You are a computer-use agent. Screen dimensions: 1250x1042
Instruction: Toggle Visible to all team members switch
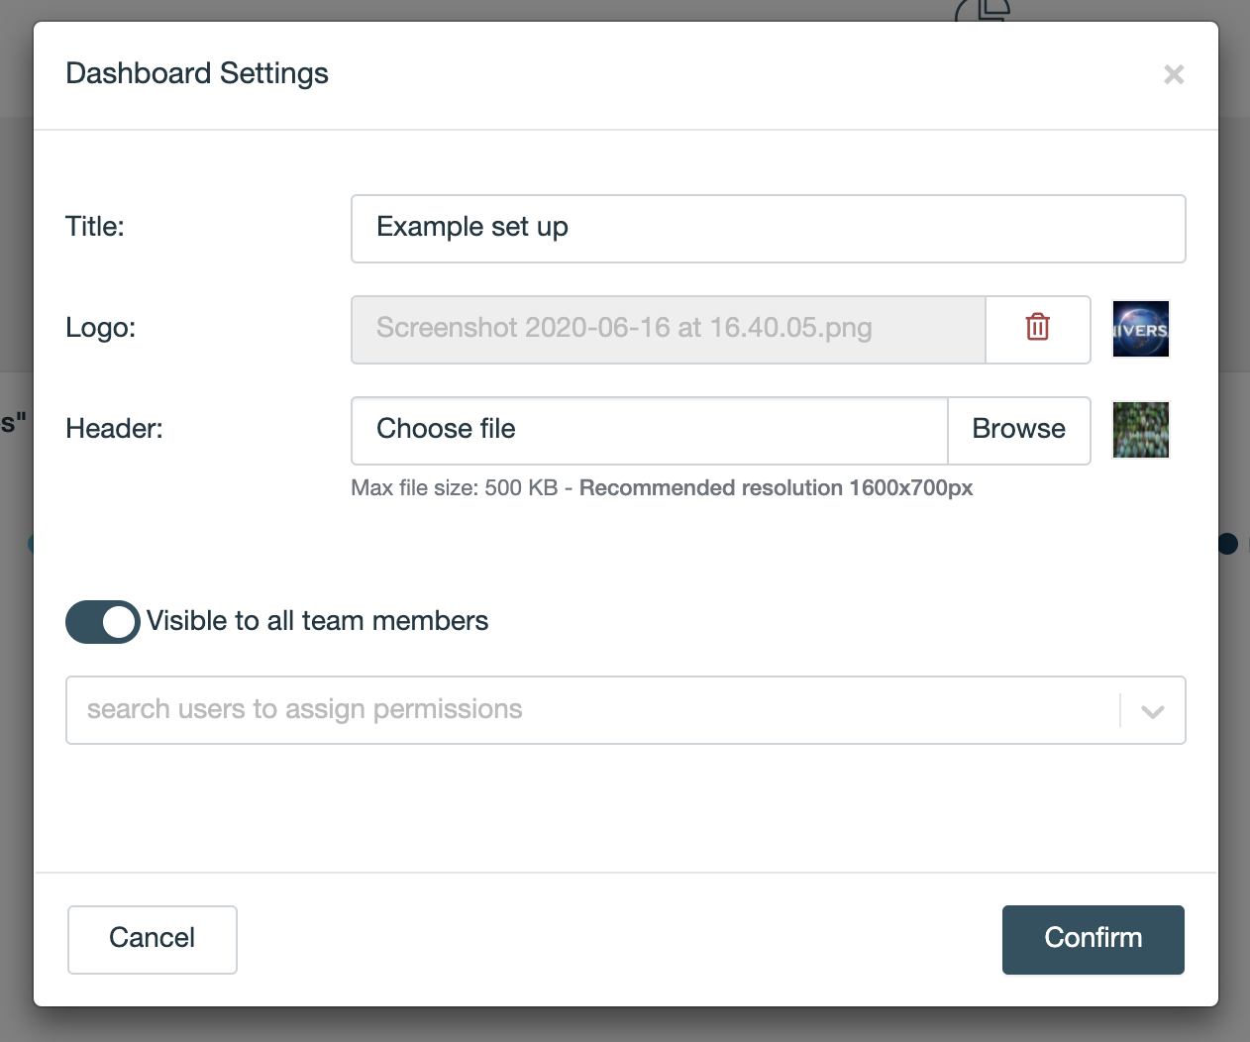tap(103, 622)
